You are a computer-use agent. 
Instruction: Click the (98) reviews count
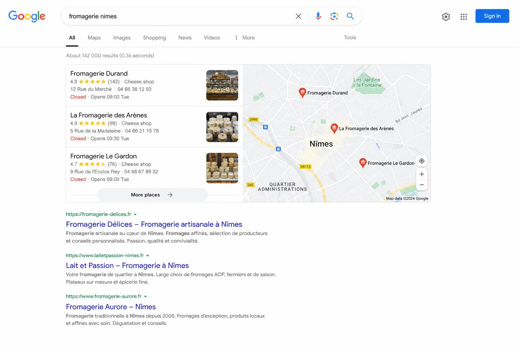click(112, 123)
